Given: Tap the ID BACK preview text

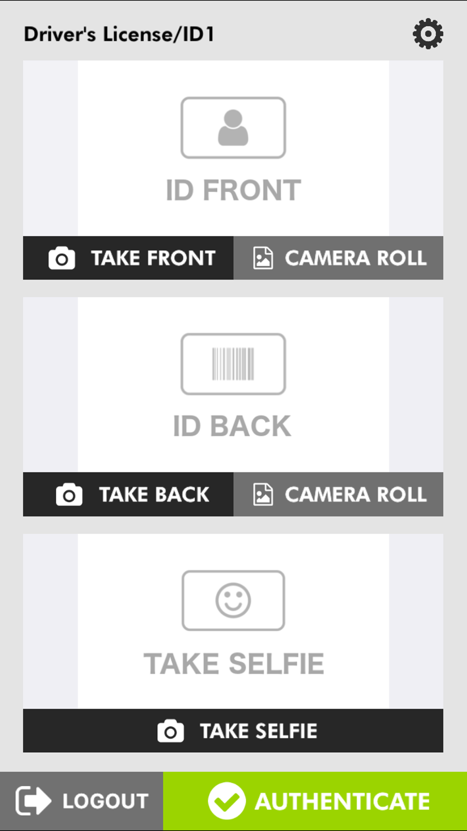Looking at the screenshot, I should pyautogui.click(x=232, y=426).
